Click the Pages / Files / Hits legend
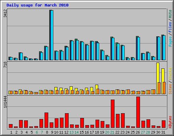The height and width of the screenshot is (136, 174). pyautogui.click(x=170, y=28)
